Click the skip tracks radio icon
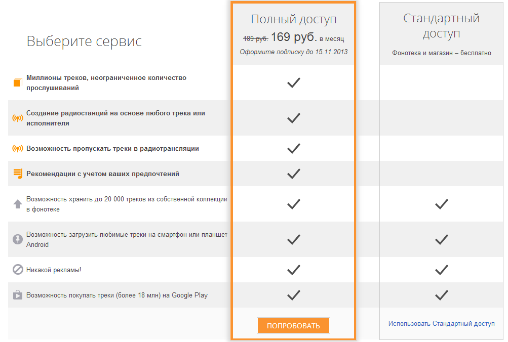 coord(18,149)
